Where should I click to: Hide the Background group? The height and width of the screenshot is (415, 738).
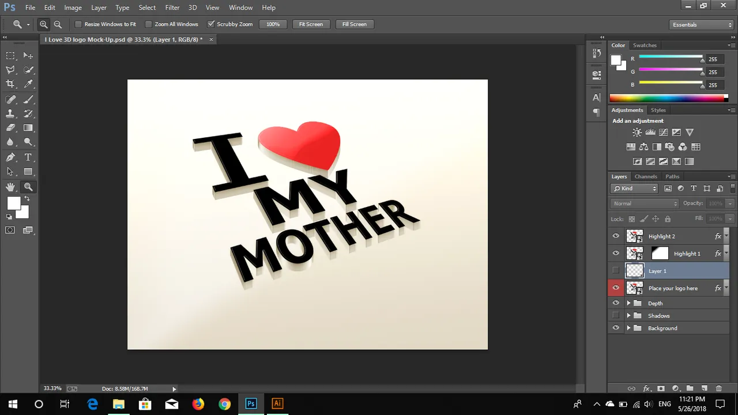coord(616,328)
